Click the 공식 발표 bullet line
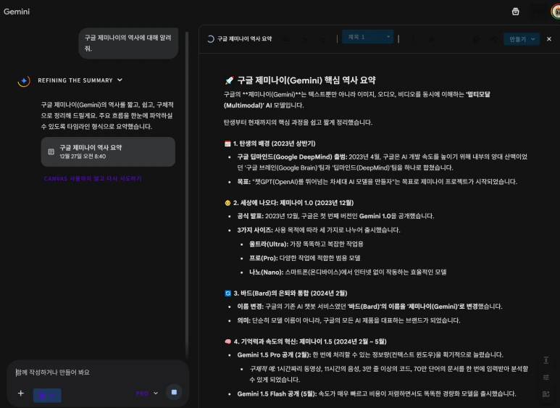The image size is (560, 408). pyautogui.click(x=335, y=216)
